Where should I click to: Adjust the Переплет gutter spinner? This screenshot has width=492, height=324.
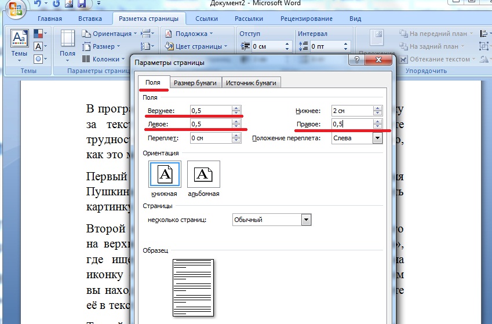[x=236, y=138]
